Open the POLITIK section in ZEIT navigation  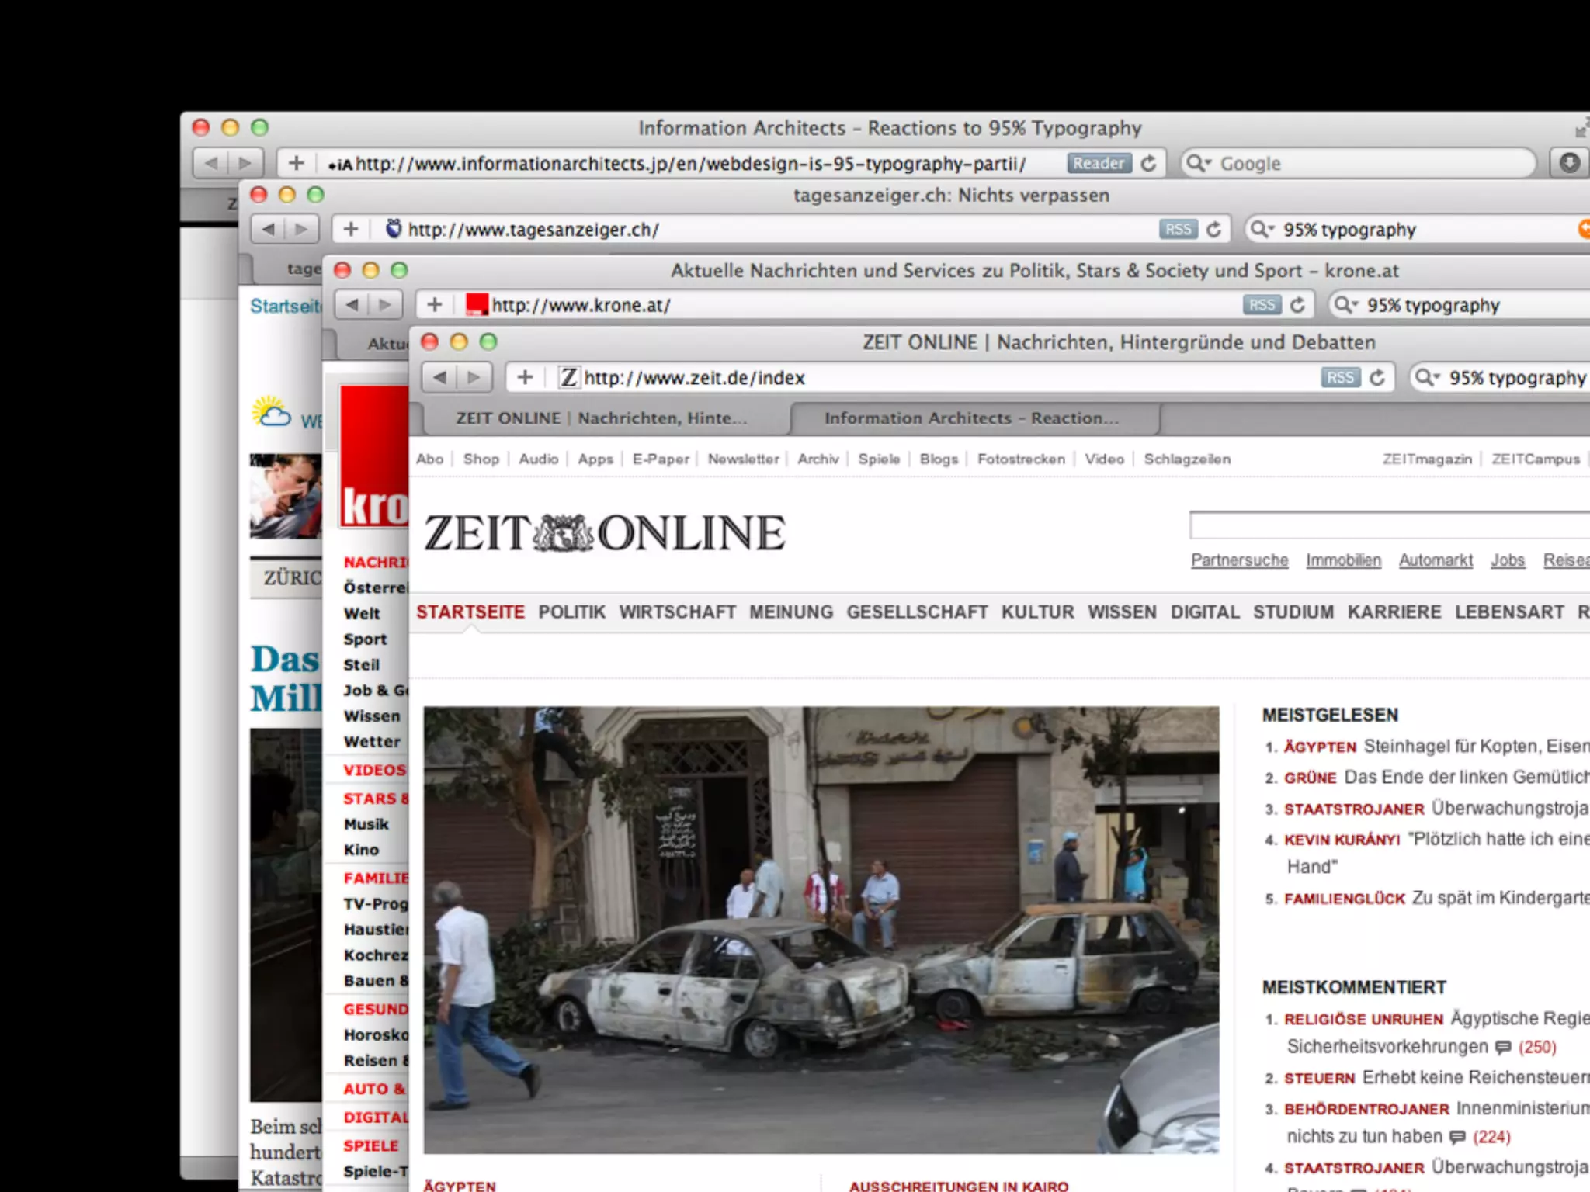(x=571, y=612)
